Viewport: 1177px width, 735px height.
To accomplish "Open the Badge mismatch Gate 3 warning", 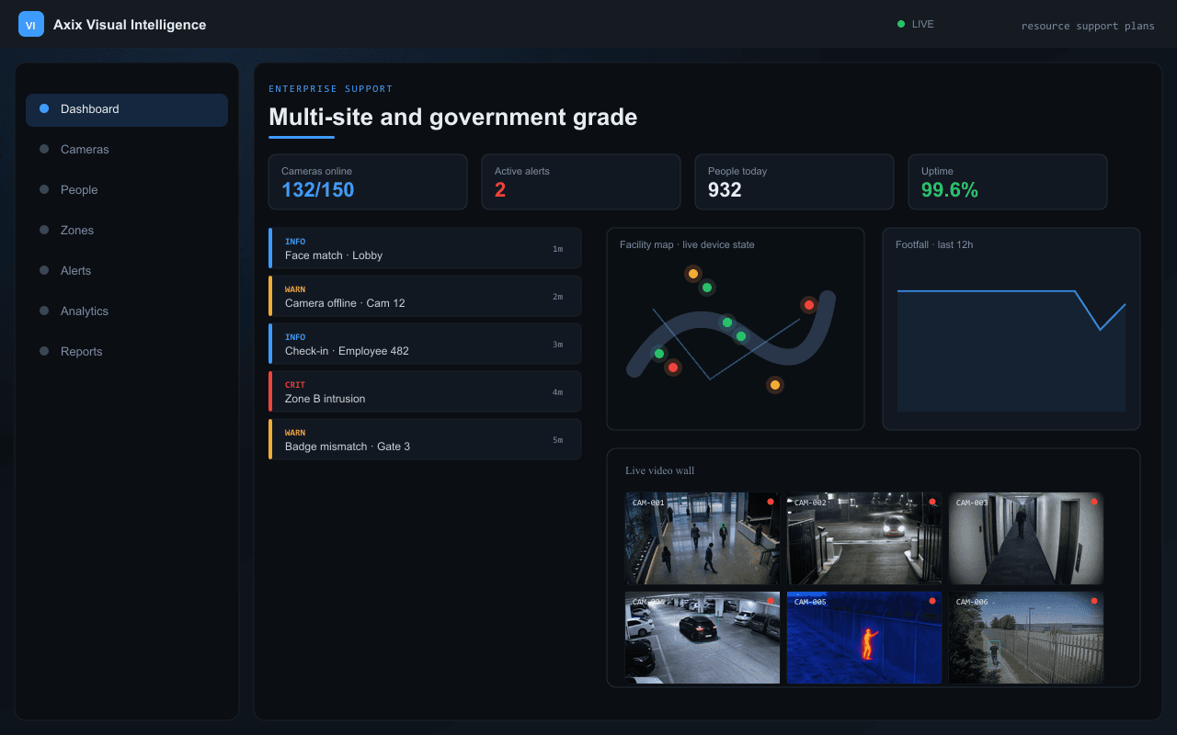I will pos(425,439).
